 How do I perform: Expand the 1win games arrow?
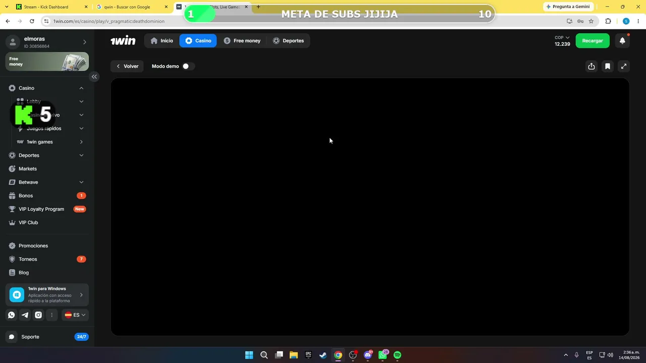click(x=81, y=142)
